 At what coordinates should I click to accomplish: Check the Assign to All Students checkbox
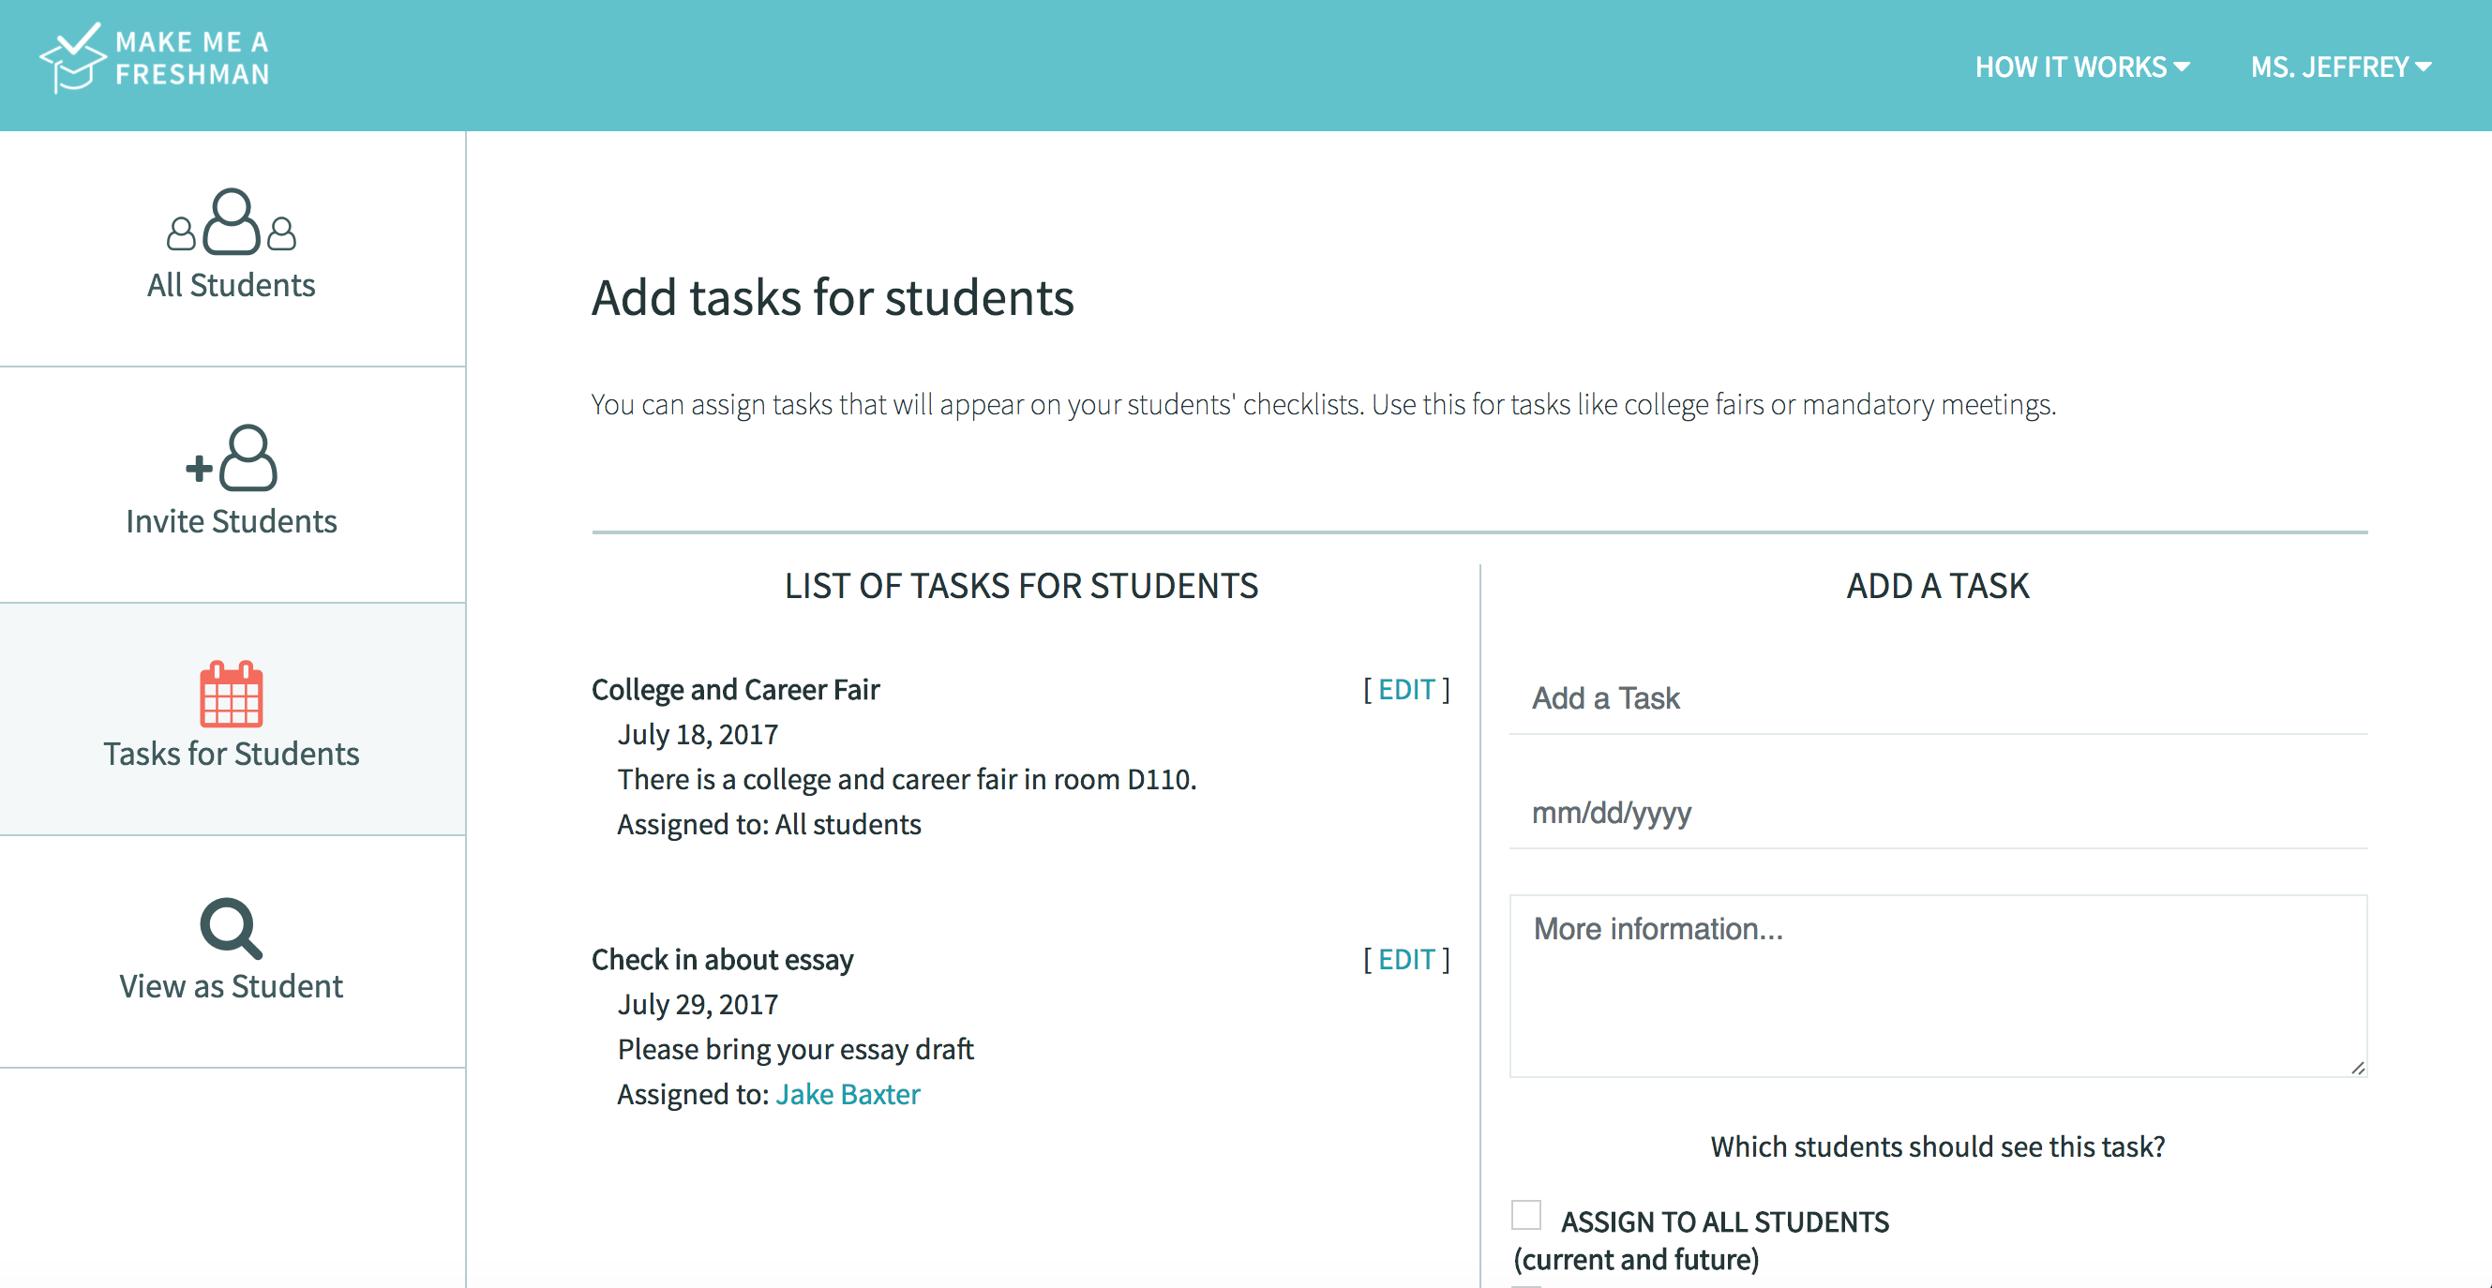tap(1525, 1215)
